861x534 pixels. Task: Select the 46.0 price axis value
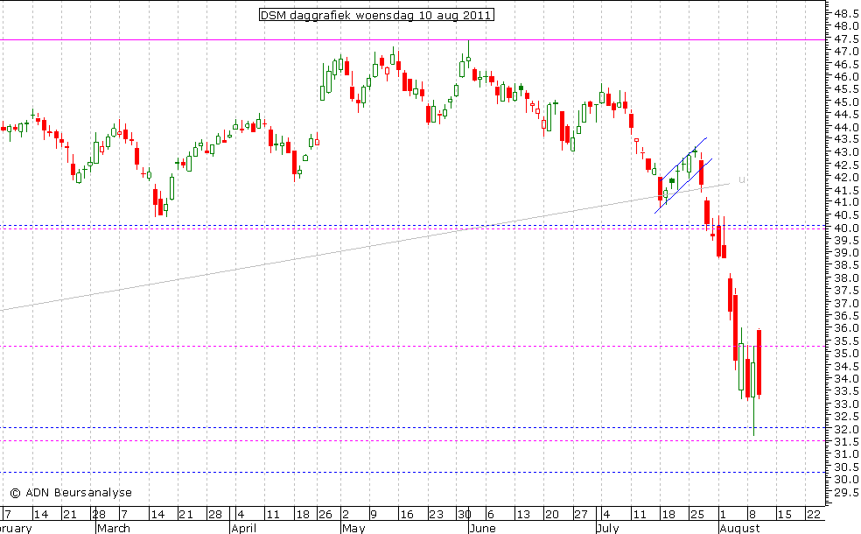847,77
